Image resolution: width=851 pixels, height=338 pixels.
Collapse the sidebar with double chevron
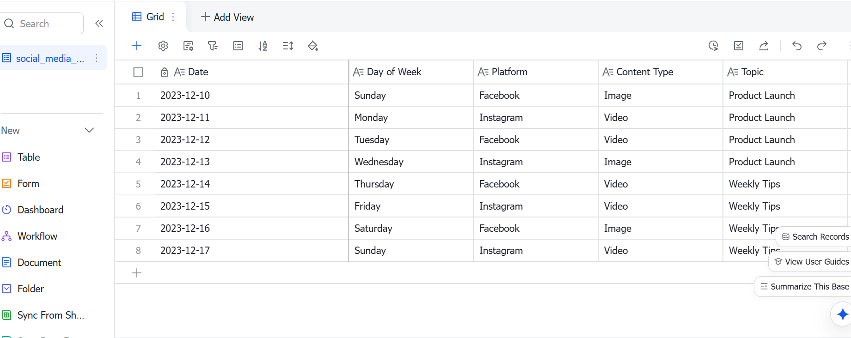pos(99,24)
